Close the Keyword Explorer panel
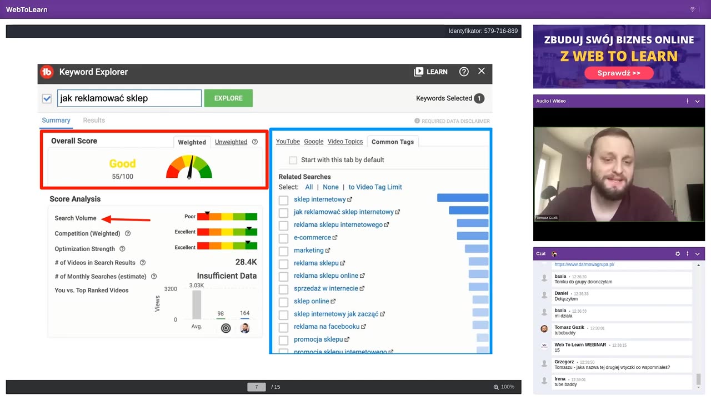This screenshot has width=711, height=400. pos(482,71)
